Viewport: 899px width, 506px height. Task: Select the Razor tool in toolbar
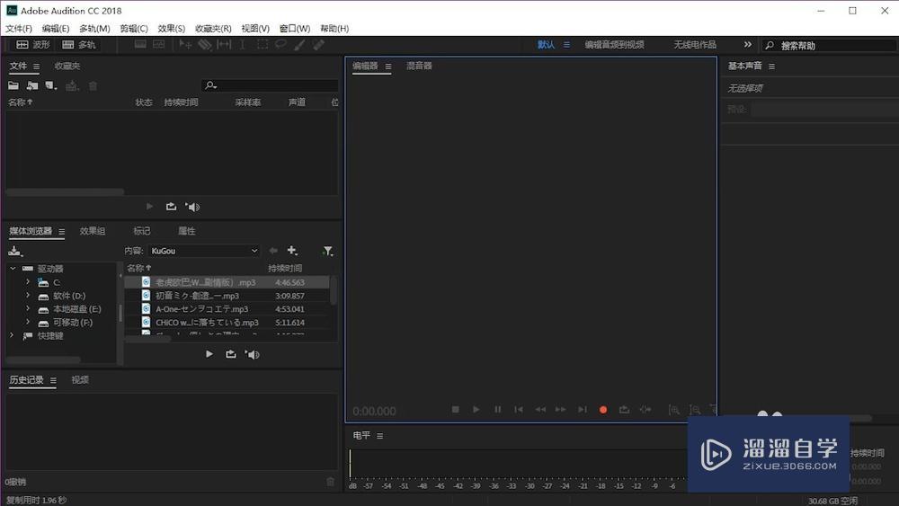click(205, 45)
